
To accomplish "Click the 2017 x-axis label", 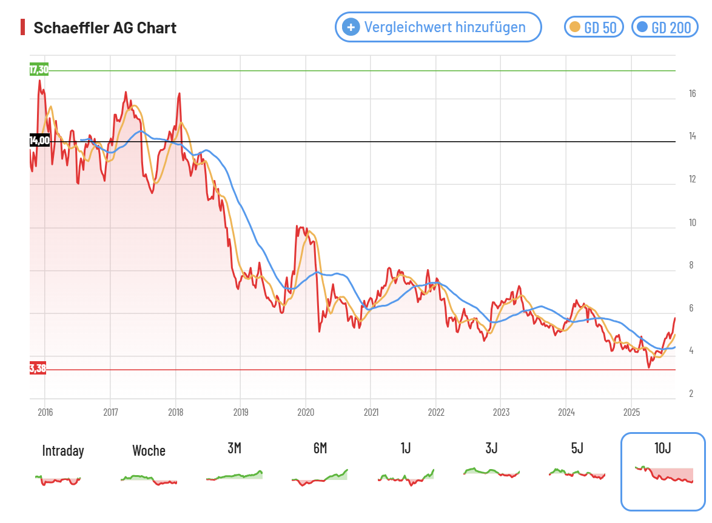I will pos(110,412).
